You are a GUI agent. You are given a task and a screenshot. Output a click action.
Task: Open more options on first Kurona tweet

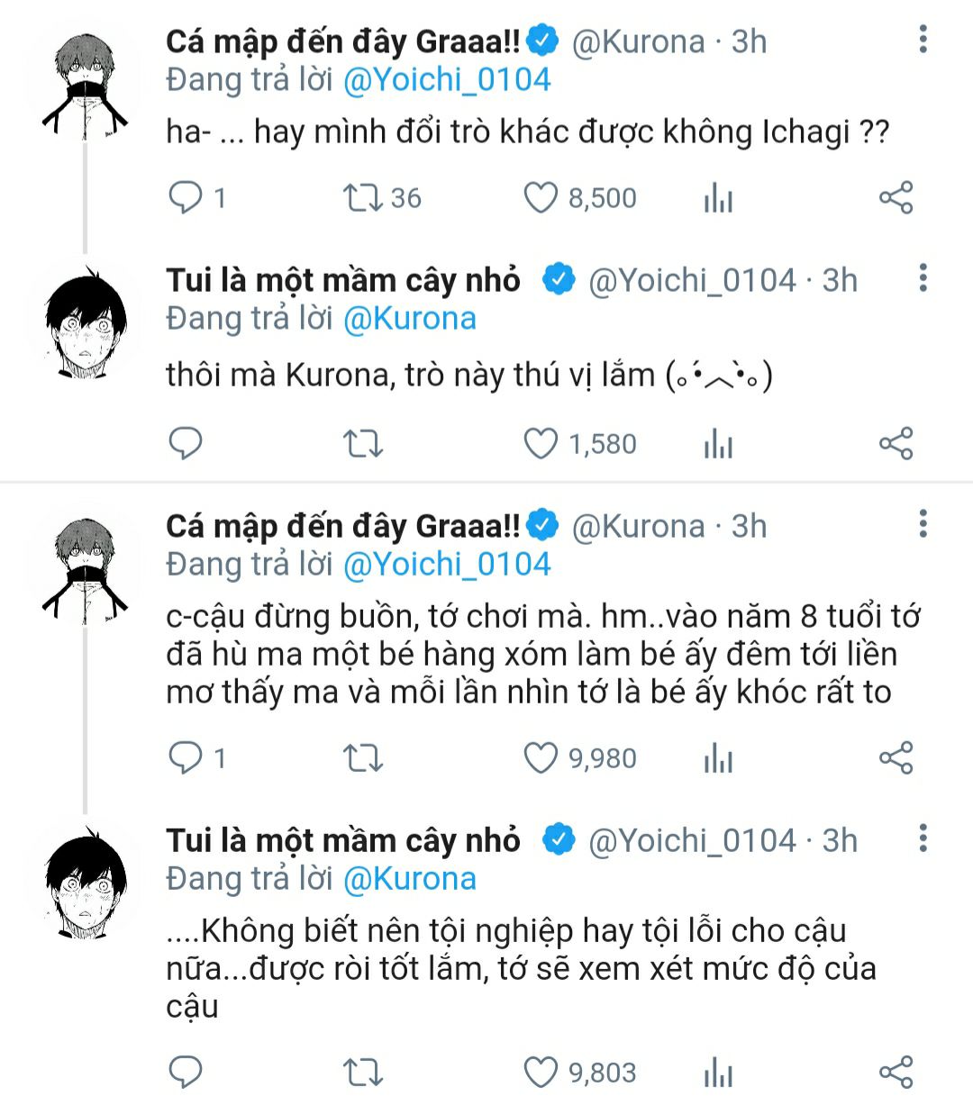[923, 41]
